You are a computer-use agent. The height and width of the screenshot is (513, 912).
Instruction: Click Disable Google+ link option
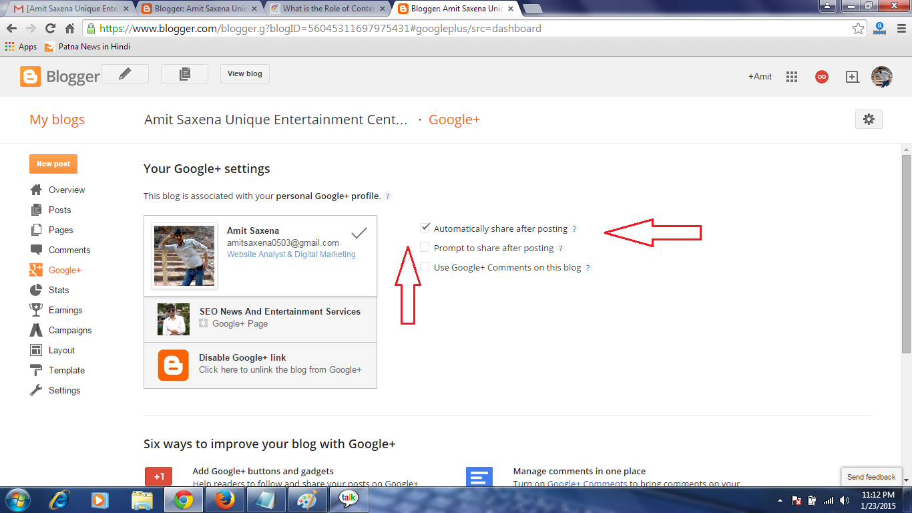[260, 365]
